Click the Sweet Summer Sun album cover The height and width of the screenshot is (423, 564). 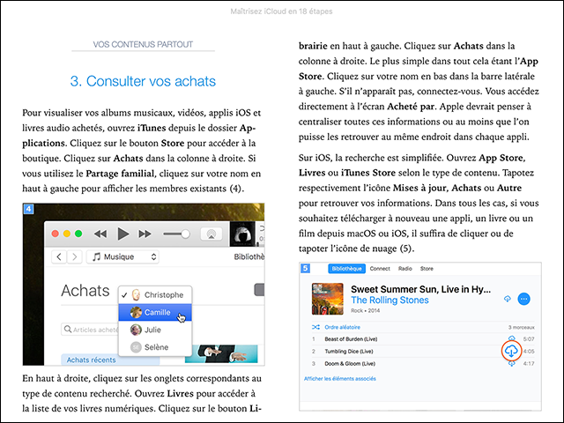(x=327, y=299)
